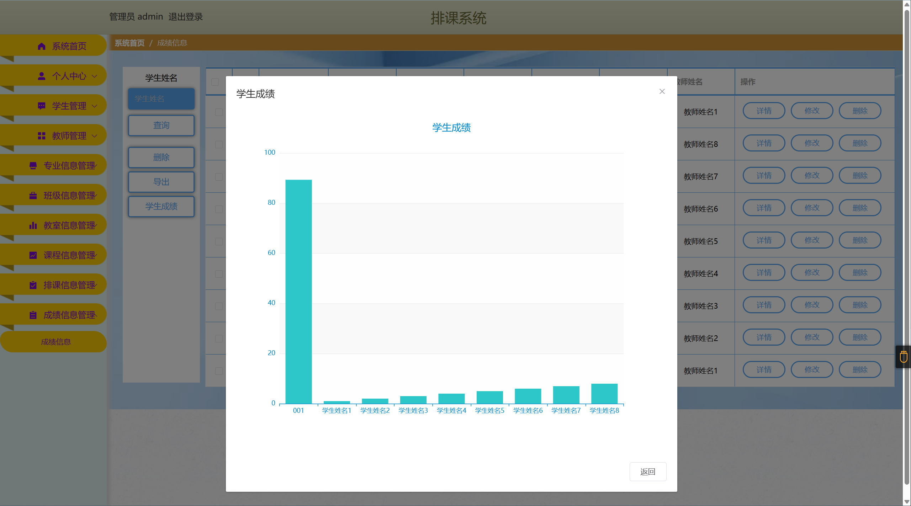Click the tall 001 bar in chart
This screenshot has height=506, width=911.
298,292
